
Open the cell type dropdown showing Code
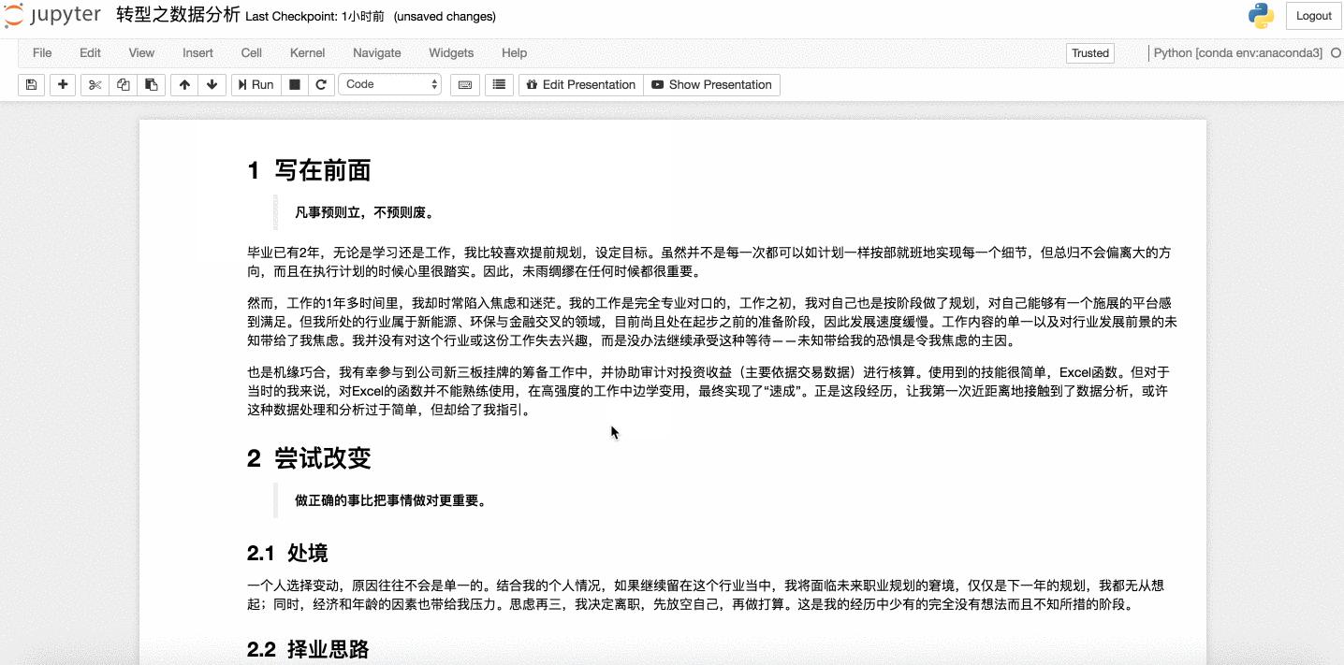390,84
